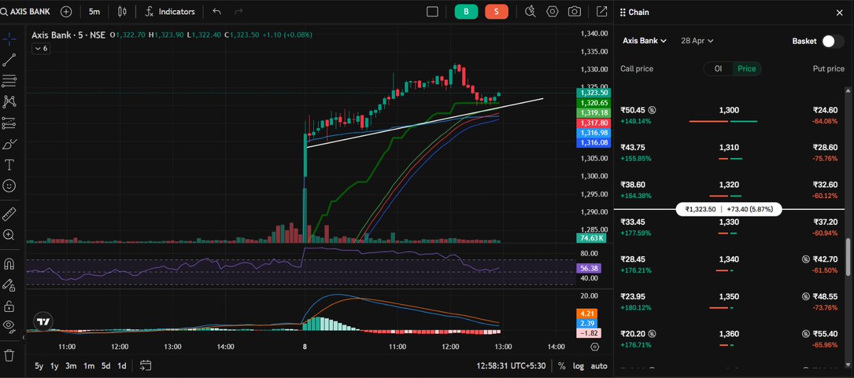
Task: Toggle auto scale on the price axis
Action: click(x=600, y=366)
